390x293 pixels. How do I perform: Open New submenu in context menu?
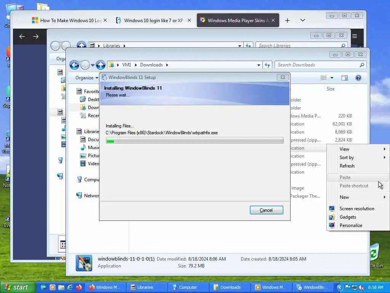(x=358, y=197)
